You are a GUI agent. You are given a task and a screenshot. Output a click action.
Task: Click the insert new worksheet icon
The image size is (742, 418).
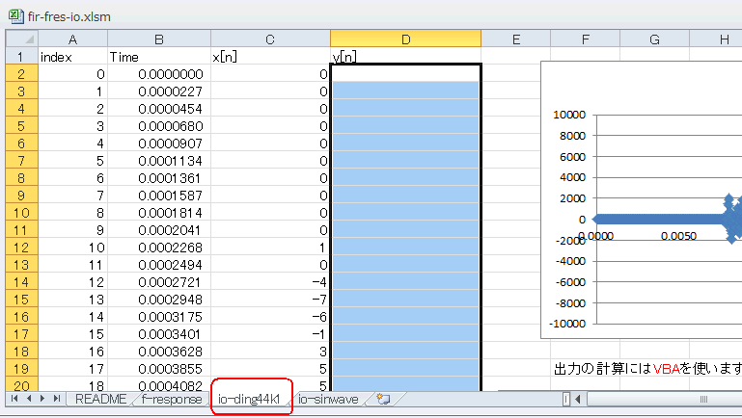pos(383,399)
